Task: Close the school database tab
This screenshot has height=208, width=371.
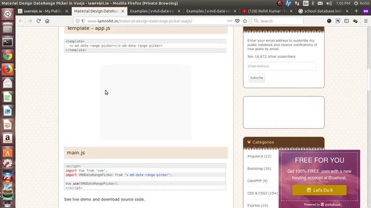Action: [347, 11]
